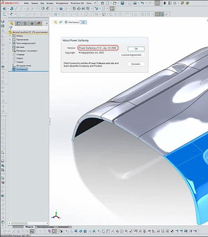The width and height of the screenshot is (208, 237).
Task: Click the traffic light Rebuild icon
Action: point(165,3)
